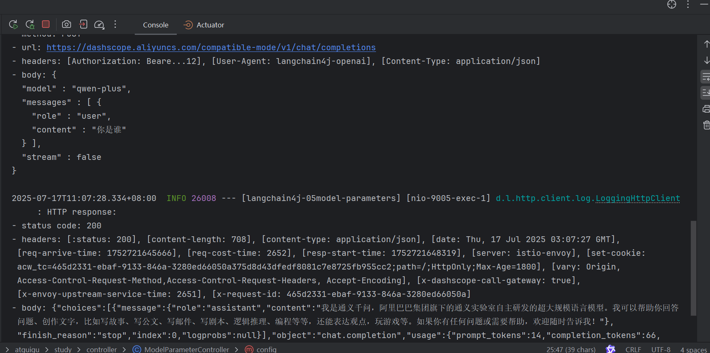The height and width of the screenshot is (353, 710).
Task: Open the caret position 25:47 indicator
Action: [571, 350]
